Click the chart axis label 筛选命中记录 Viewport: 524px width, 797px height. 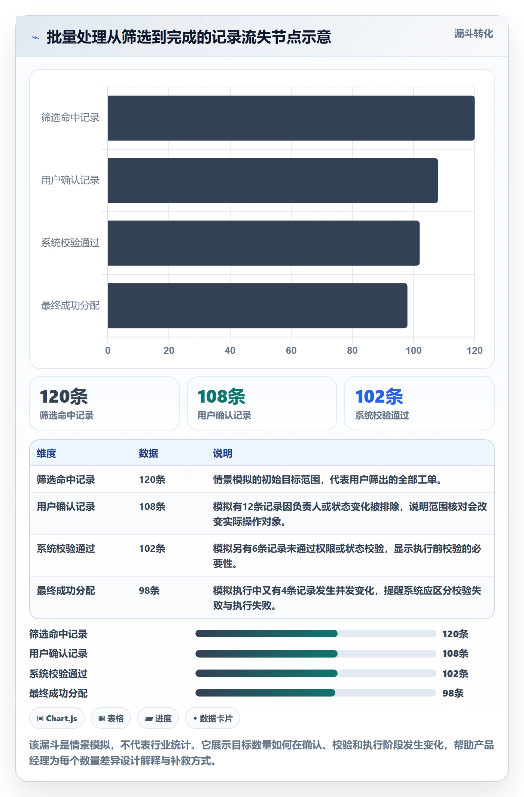pyautogui.click(x=70, y=118)
